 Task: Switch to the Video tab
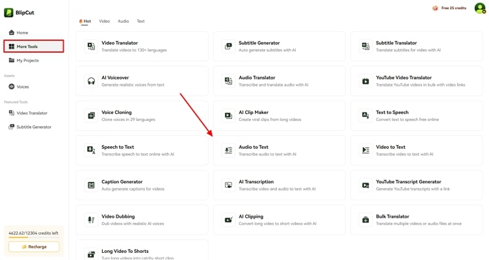[104, 21]
